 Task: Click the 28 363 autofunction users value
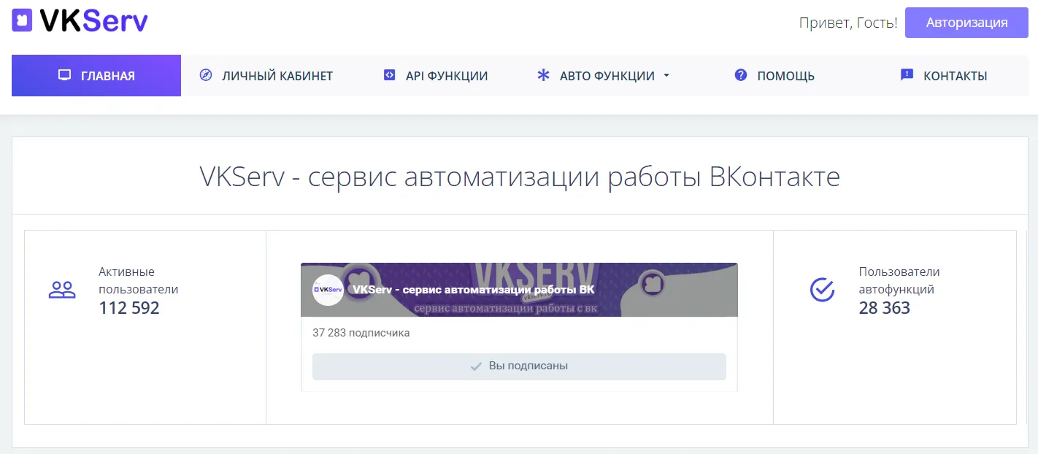click(x=885, y=308)
